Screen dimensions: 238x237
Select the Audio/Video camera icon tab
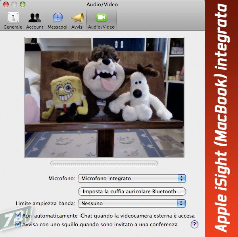point(102,21)
